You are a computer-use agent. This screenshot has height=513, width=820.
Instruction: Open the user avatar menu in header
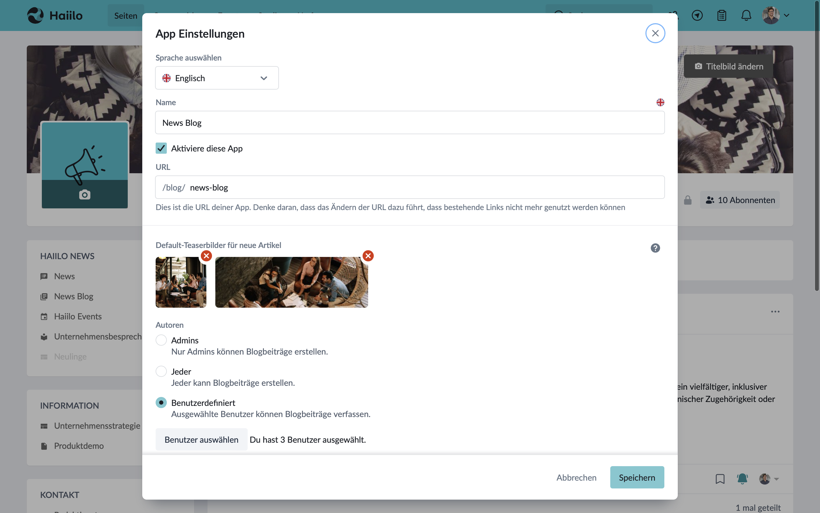pos(776,15)
